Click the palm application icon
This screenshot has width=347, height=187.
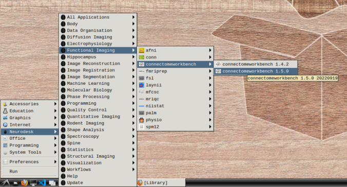[x=141, y=113]
